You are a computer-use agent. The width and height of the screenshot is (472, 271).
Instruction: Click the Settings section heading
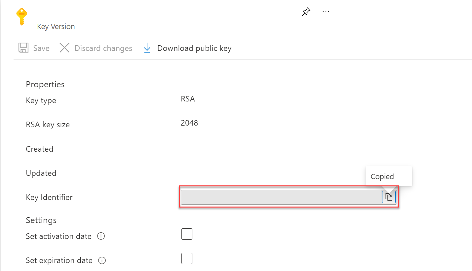tap(41, 220)
